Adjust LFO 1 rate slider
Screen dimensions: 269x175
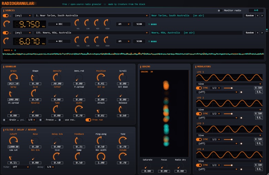[238, 88]
